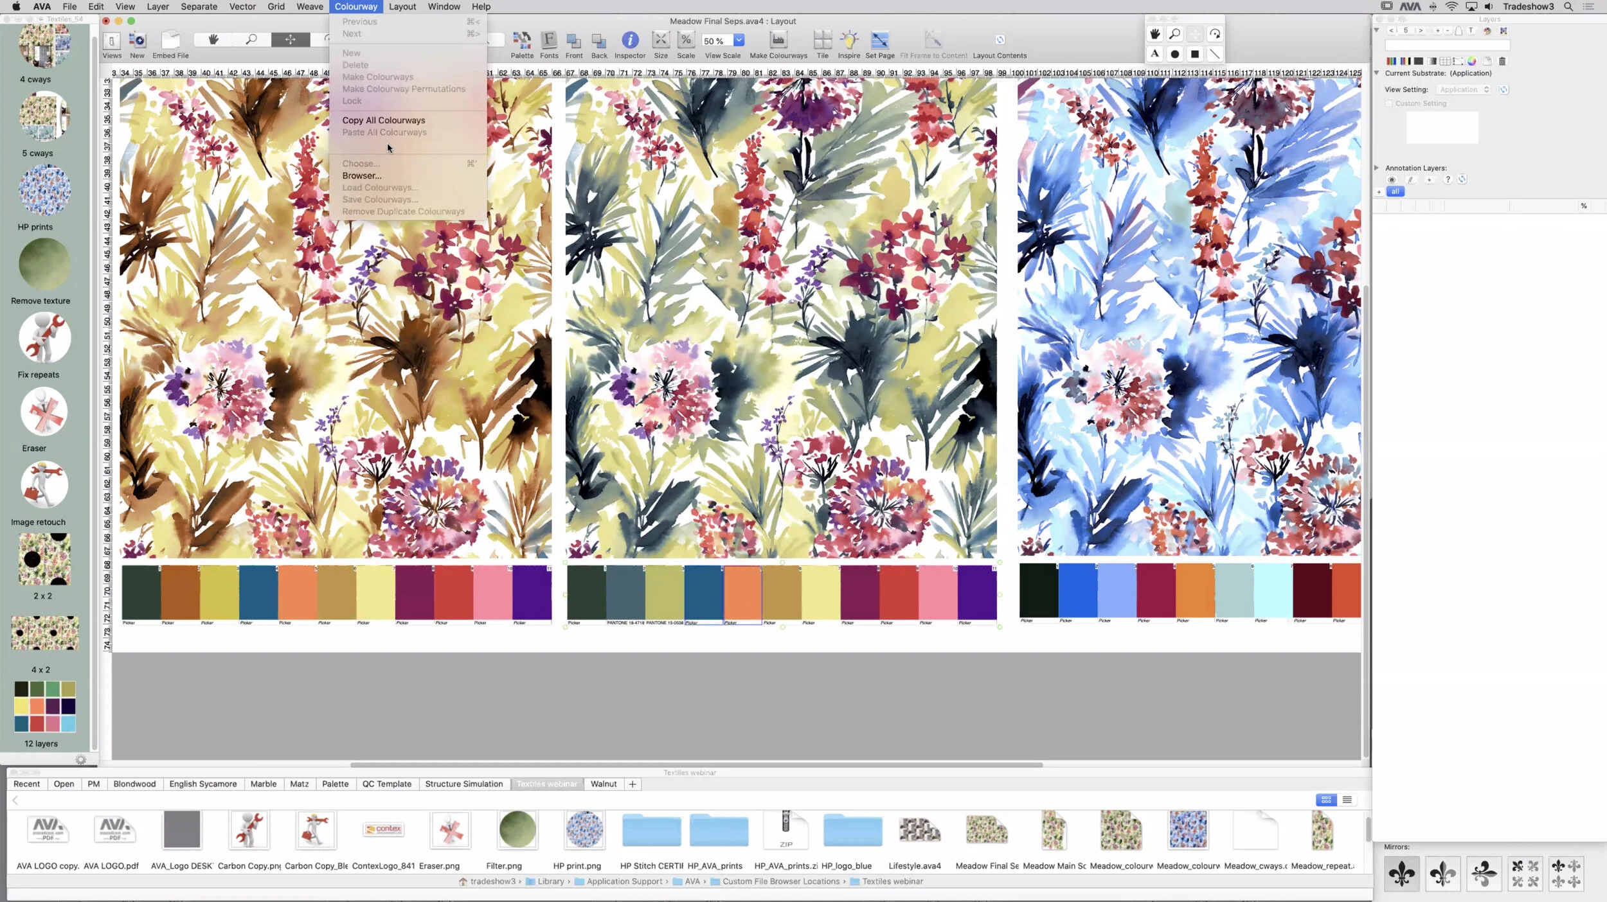This screenshot has width=1607, height=902.
Task: Select the circle shape tool
Action: click(x=1175, y=54)
